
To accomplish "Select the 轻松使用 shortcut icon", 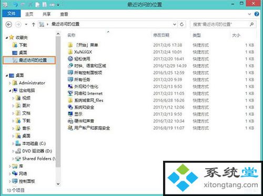I will (x=70, y=59).
